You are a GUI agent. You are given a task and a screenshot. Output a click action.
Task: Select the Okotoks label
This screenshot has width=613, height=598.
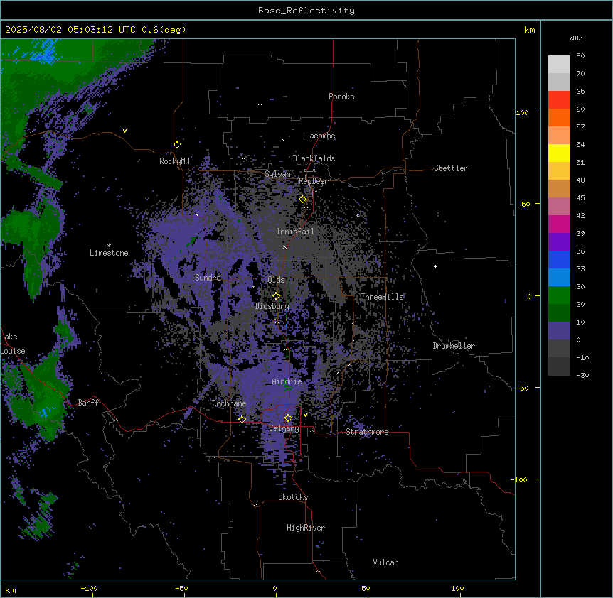(x=293, y=497)
